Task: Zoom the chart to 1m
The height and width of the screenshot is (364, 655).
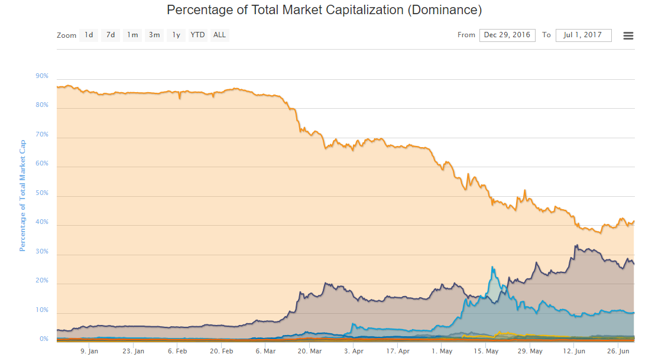Action: tap(132, 35)
